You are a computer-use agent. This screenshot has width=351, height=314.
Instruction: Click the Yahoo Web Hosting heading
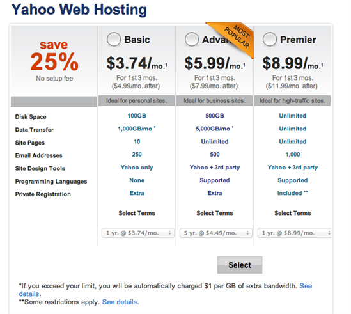79,10
